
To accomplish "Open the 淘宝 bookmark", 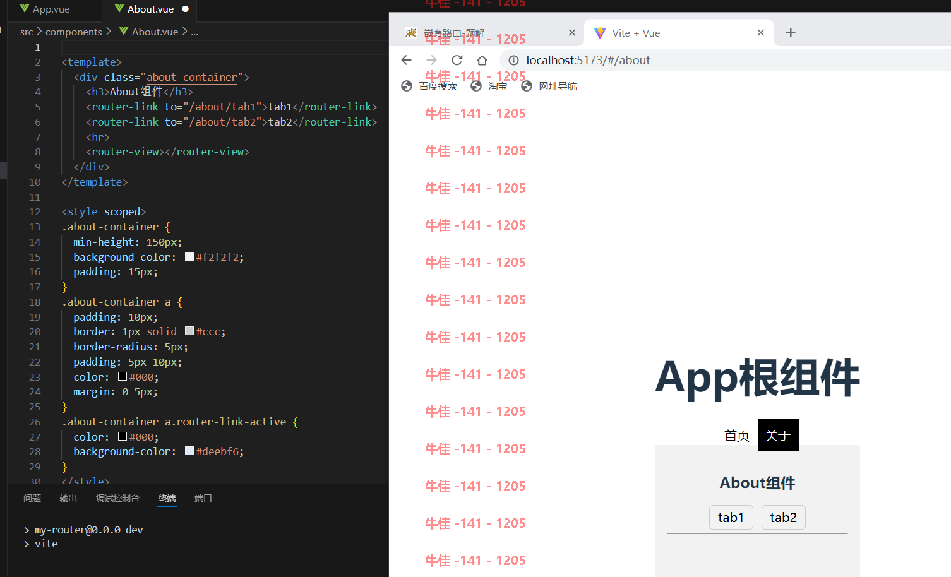I will point(489,86).
